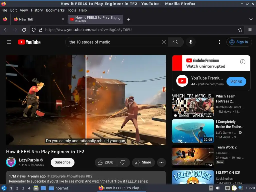Click the 13:20 taskbar clock
This screenshot has width=256, height=192.
coord(250,188)
